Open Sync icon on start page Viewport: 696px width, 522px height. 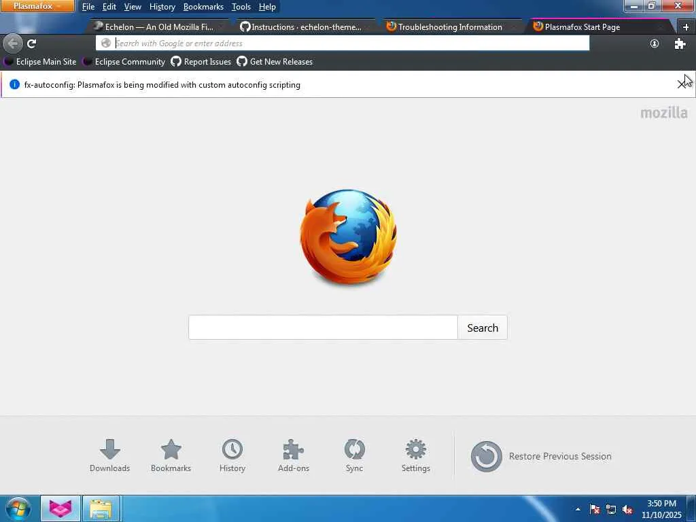354,456
